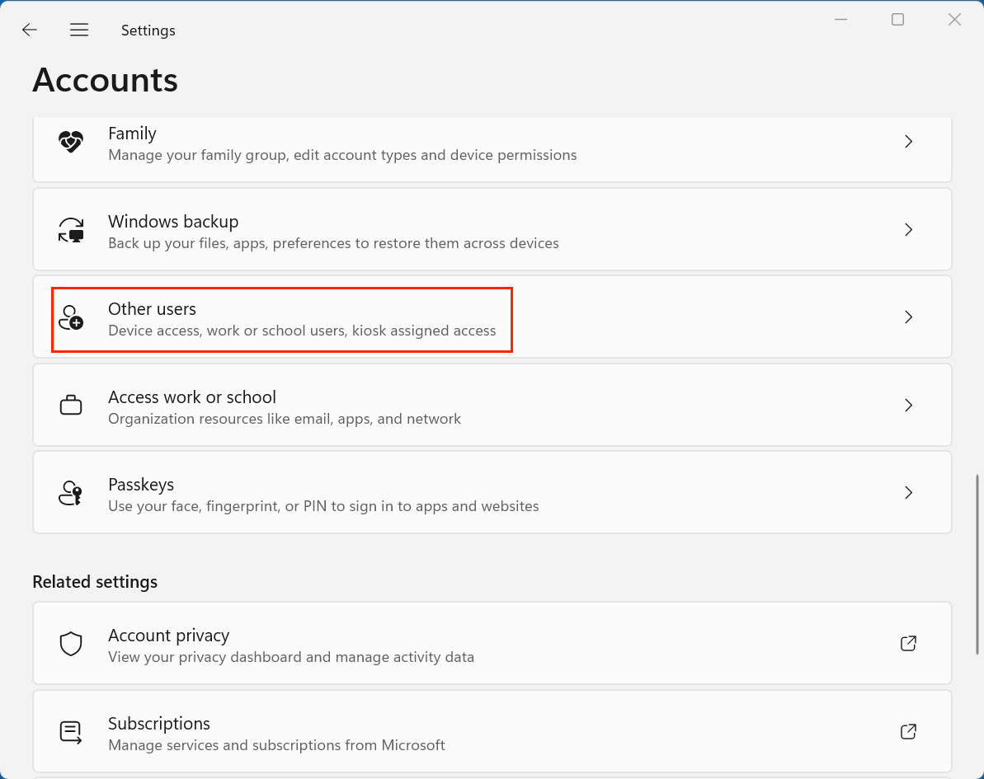
Task: Click the Access work or school briefcase icon
Action: 71,406
